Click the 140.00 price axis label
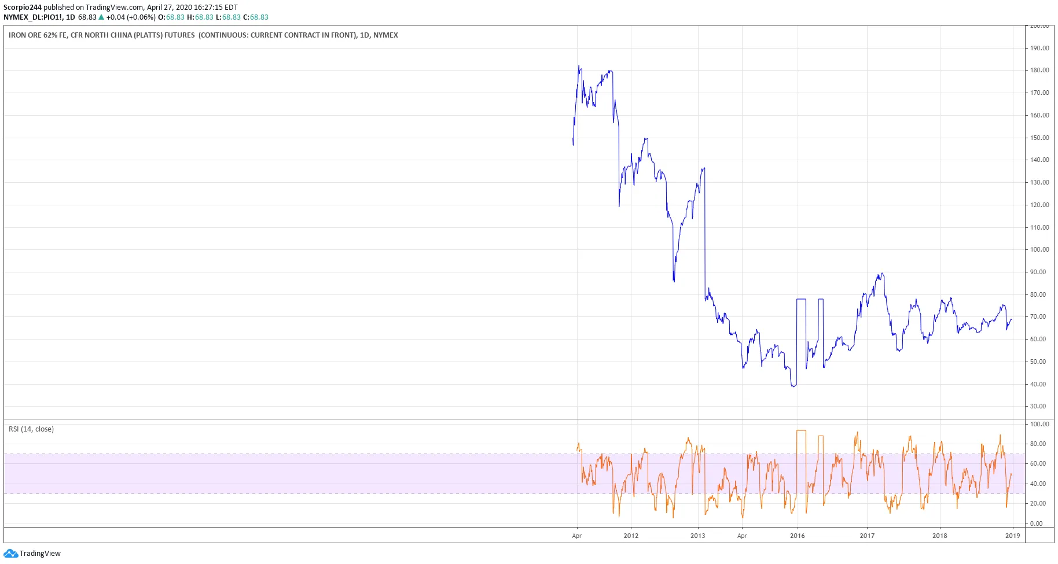This screenshot has height=564, width=1058. 1039,160
